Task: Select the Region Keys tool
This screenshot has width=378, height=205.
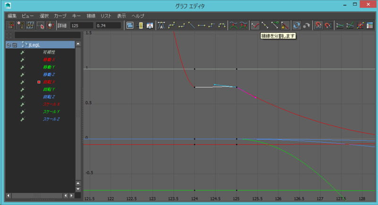Action: point(40,26)
